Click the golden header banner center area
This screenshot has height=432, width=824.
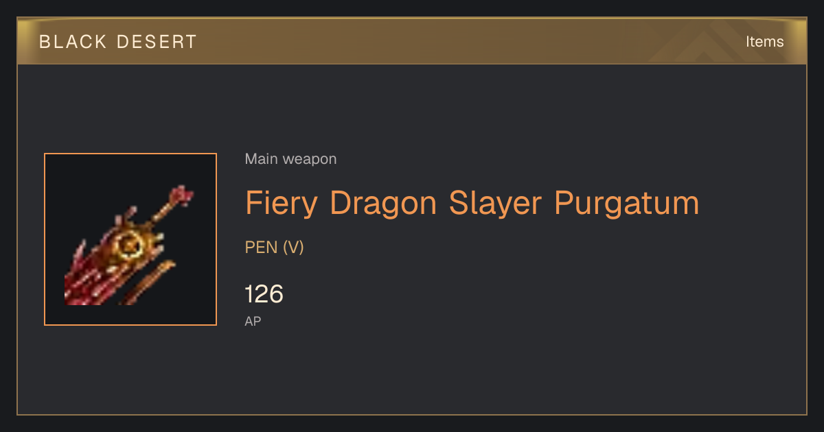pyautogui.click(x=412, y=41)
